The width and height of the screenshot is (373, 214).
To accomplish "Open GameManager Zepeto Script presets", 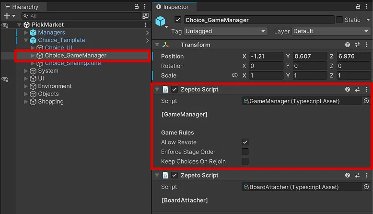I will (357, 89).
